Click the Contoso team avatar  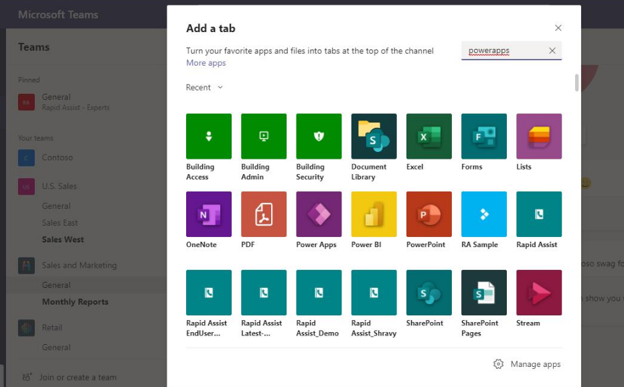pos(26,157)
